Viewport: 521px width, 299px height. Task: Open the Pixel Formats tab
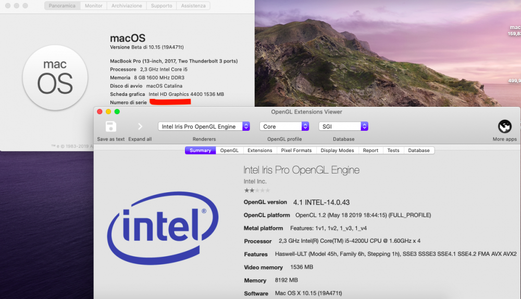(296, 151)
